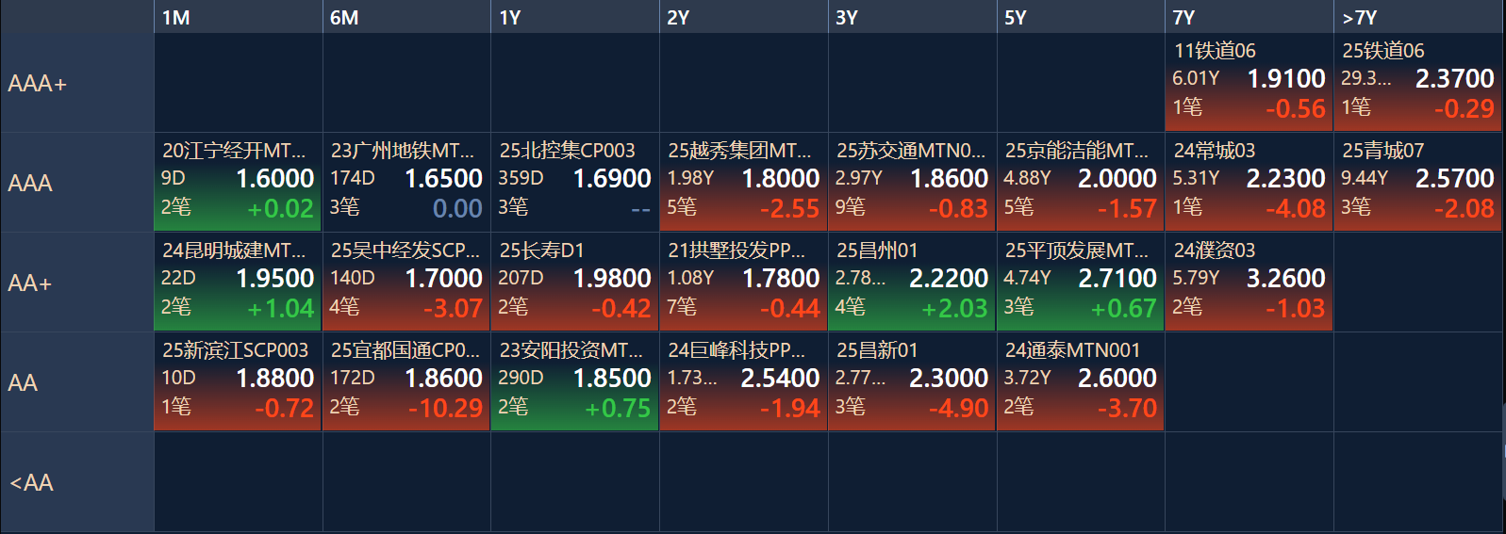Viewport: 1506px width, 534px height.
Task: Open bond tile 25青城07
Action: point(1418,183)
